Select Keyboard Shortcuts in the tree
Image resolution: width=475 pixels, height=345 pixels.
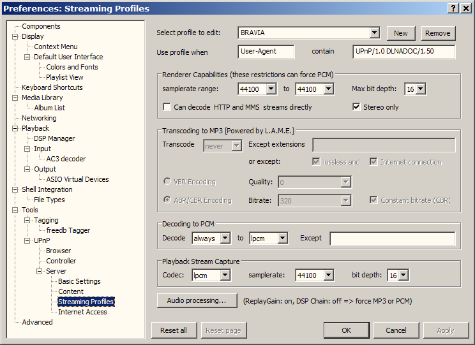(52, 87)
